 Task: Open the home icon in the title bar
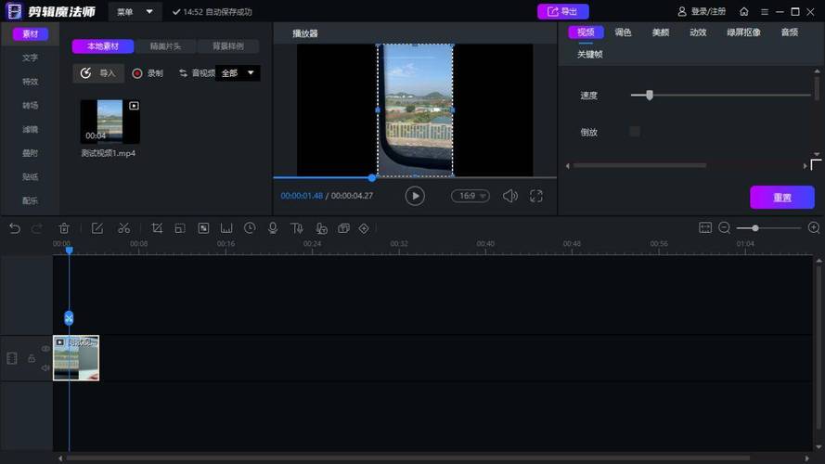click(744, 11)
